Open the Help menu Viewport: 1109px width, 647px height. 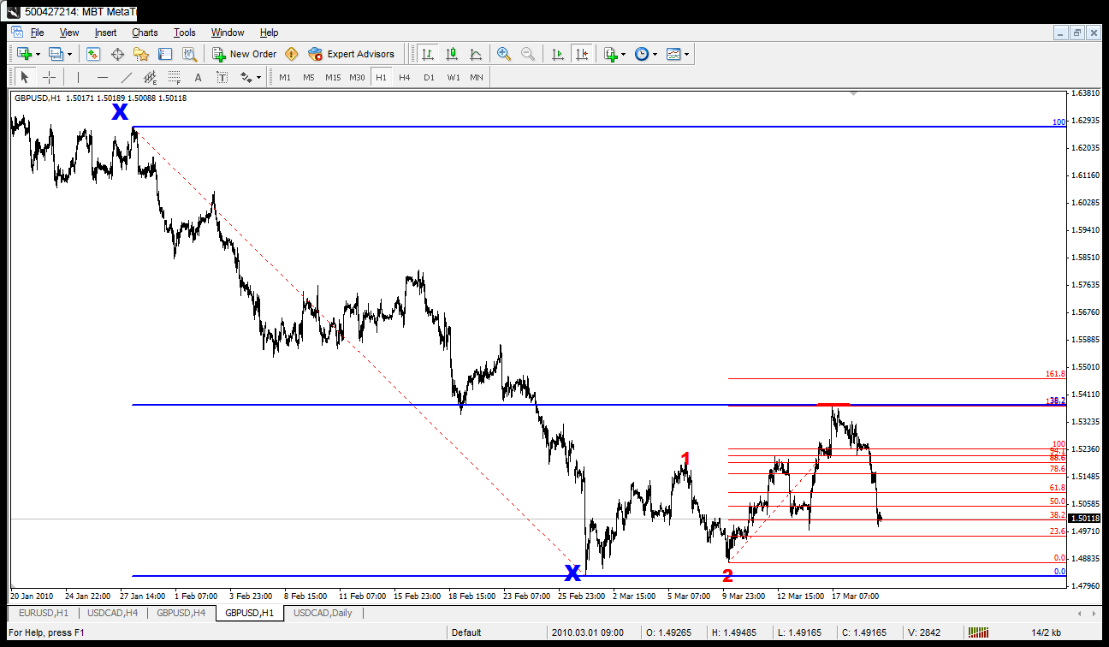pos(269,33)
